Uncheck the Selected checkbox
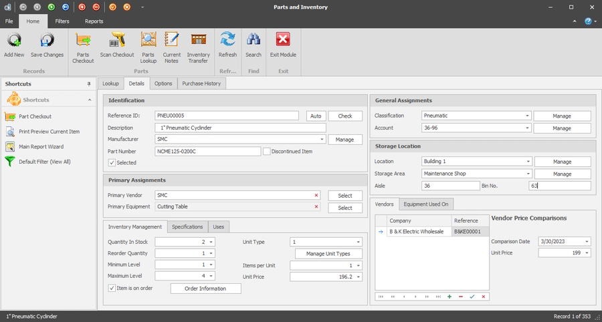 (x=112, y=162)
